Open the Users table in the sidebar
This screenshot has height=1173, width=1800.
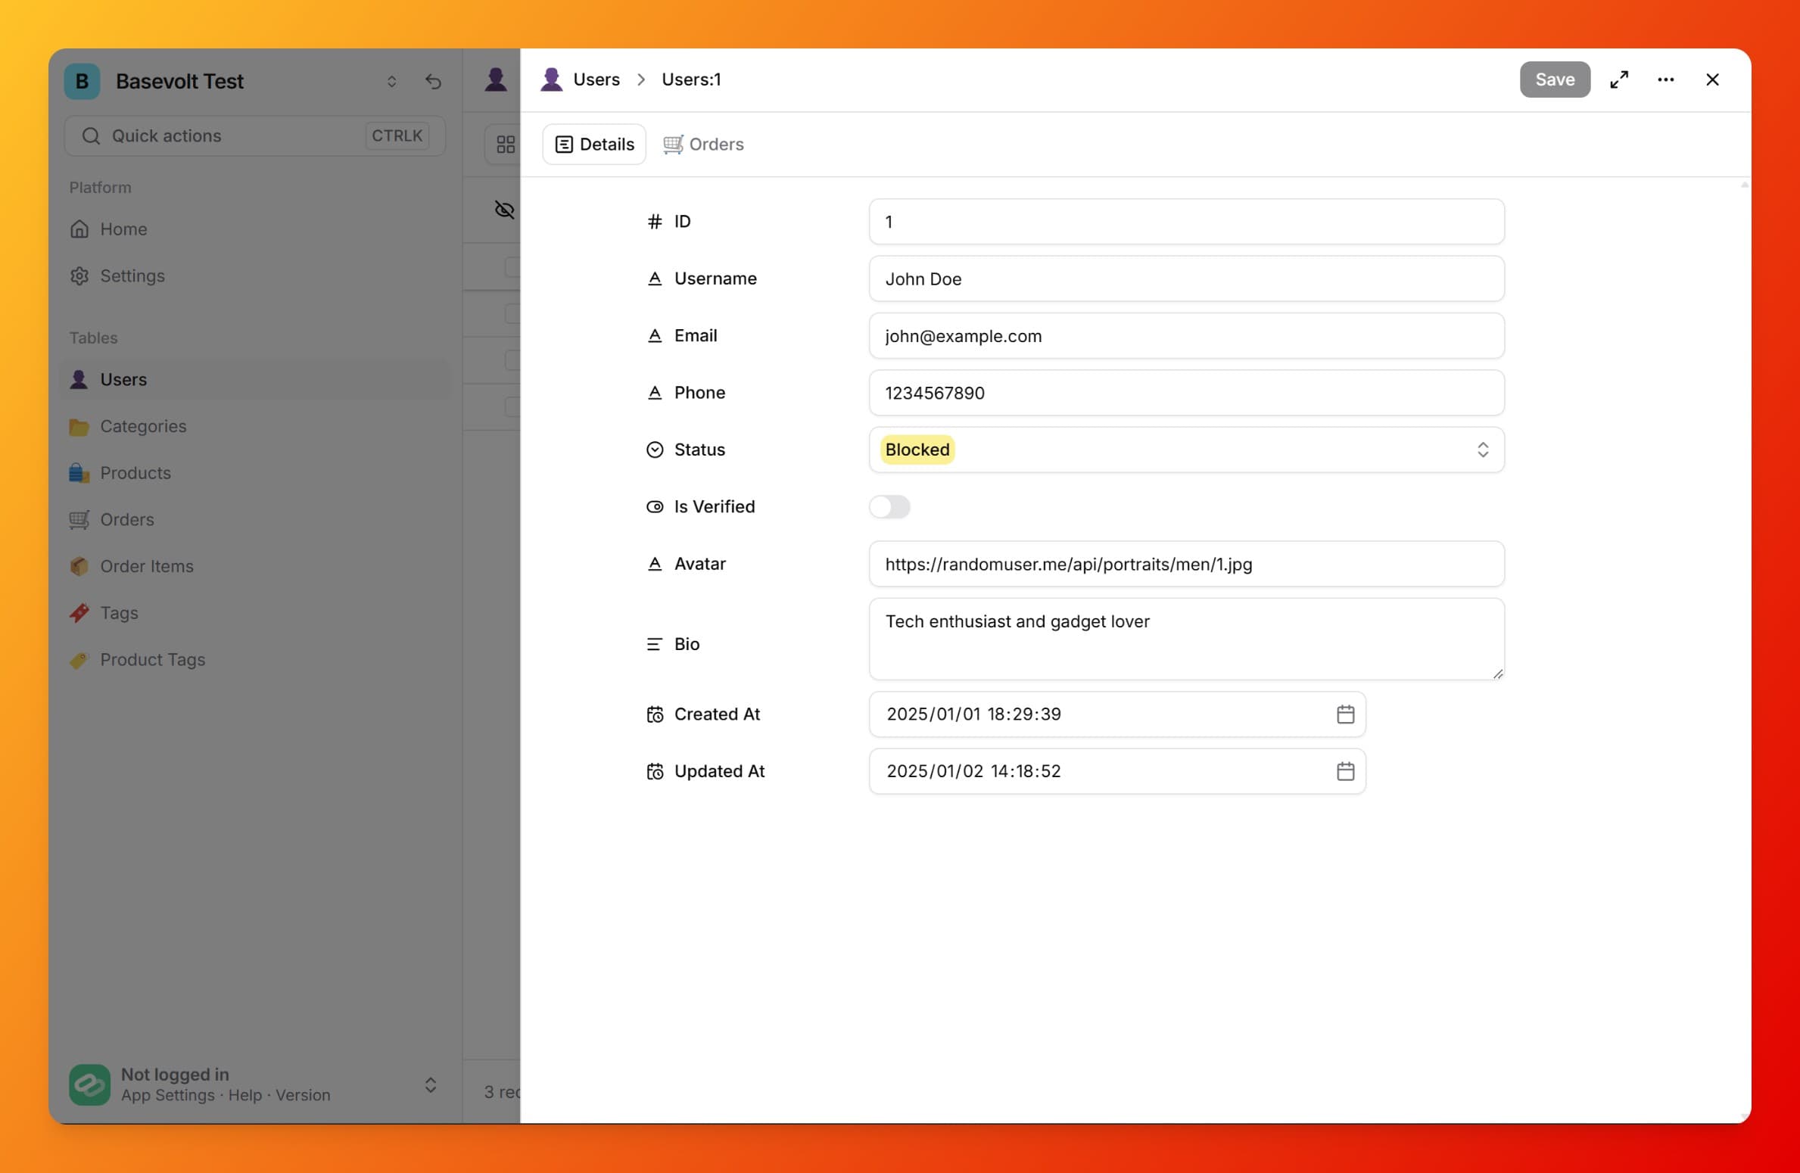coord(123,379)
